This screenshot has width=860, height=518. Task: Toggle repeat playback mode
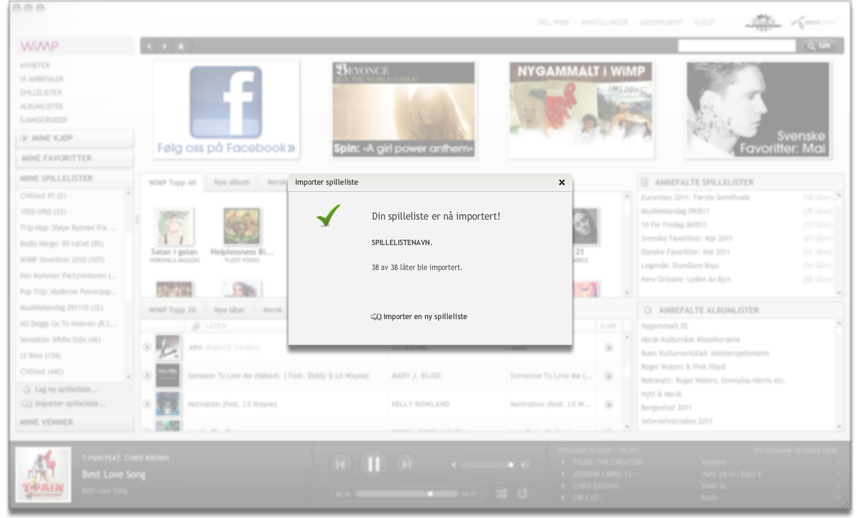coord(522,493)
